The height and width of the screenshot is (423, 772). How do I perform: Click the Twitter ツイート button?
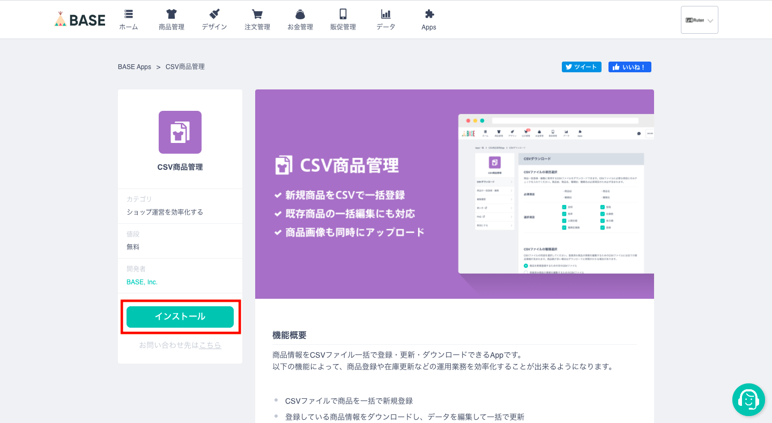[582, 67]
